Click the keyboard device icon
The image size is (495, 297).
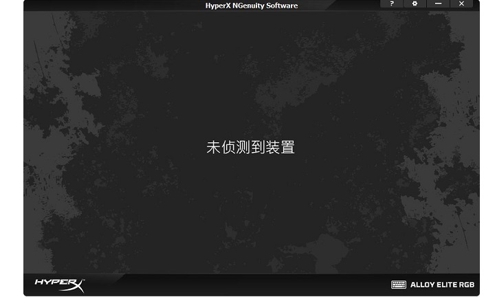399,285
